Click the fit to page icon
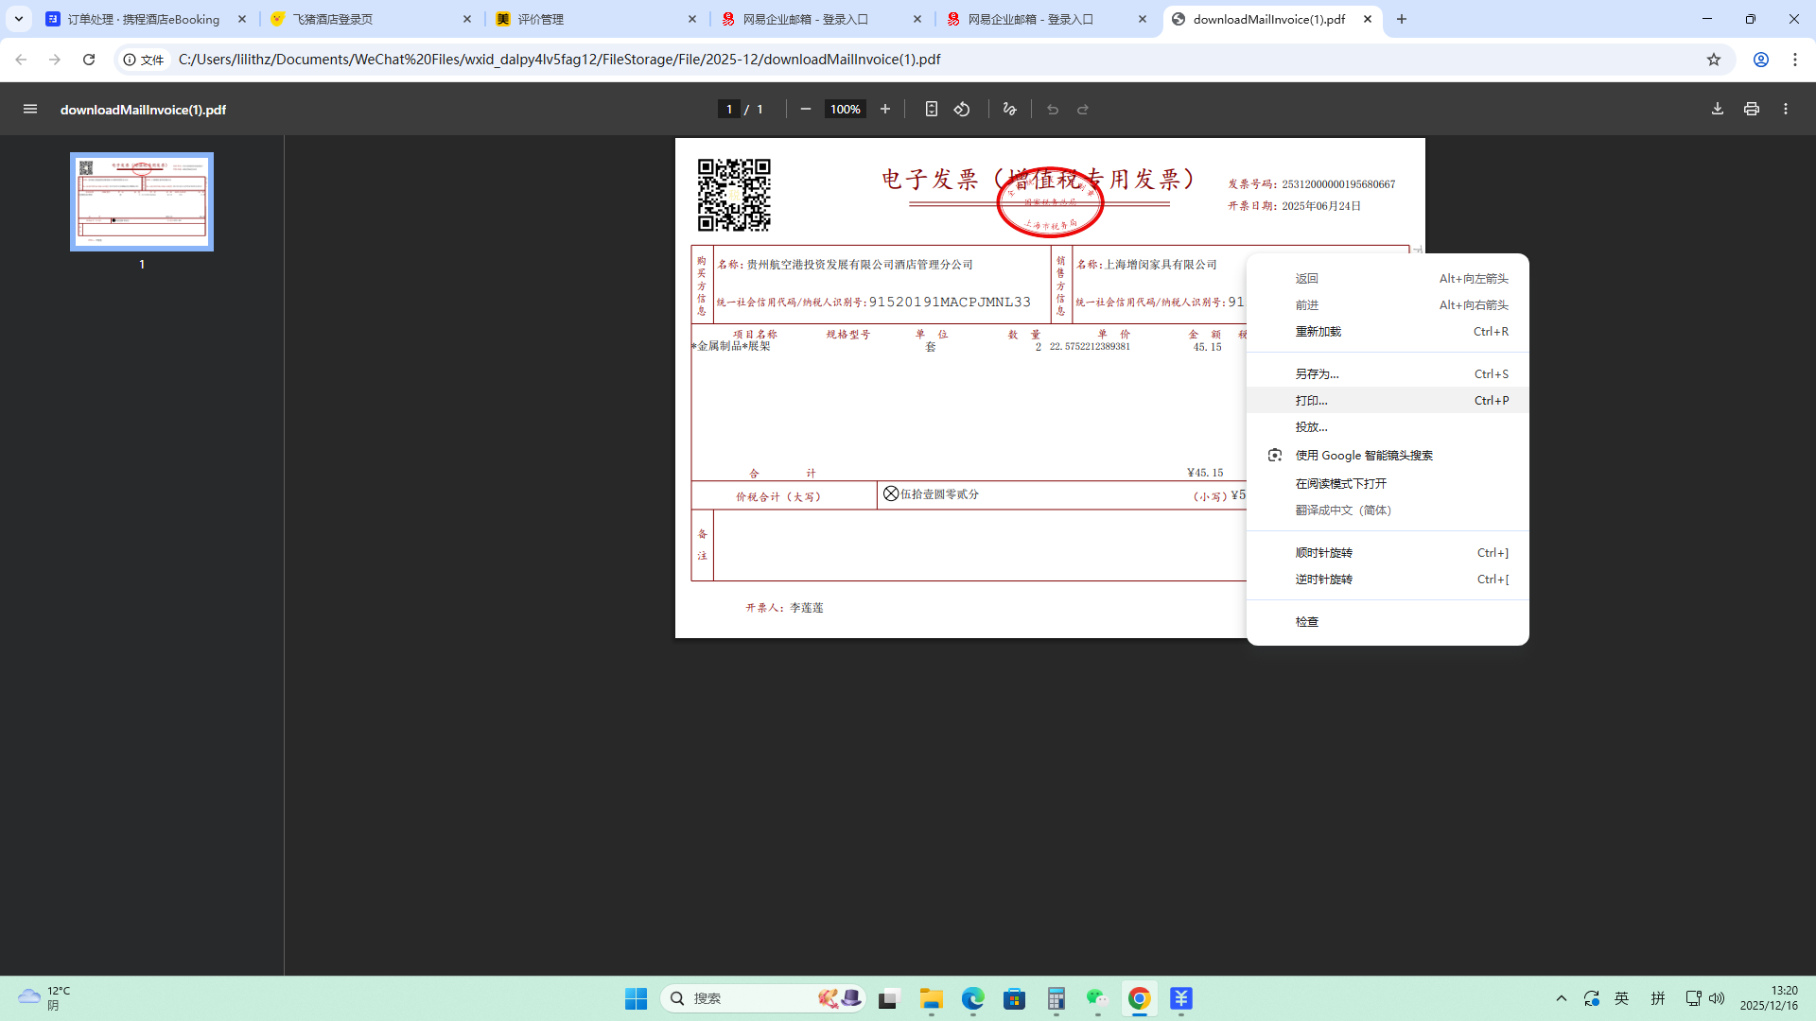 pyautogui.click(x=932, y=110)
